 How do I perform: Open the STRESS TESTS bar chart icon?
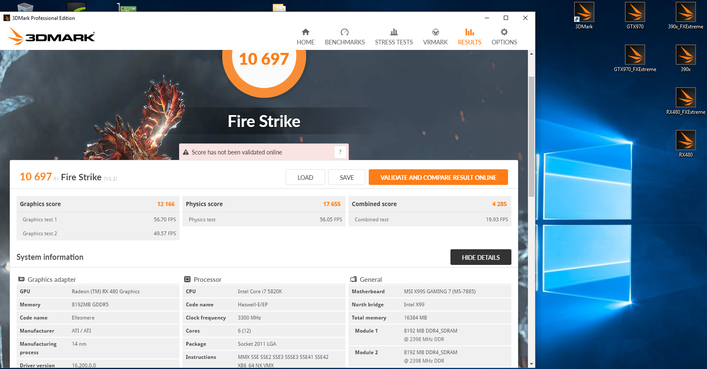(394, 32)
